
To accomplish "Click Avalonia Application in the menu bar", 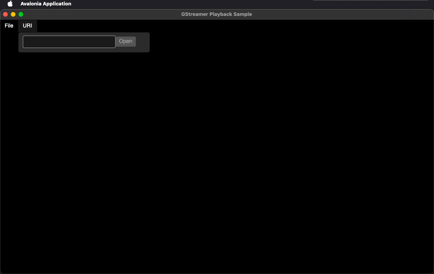I will pos(46,4).
